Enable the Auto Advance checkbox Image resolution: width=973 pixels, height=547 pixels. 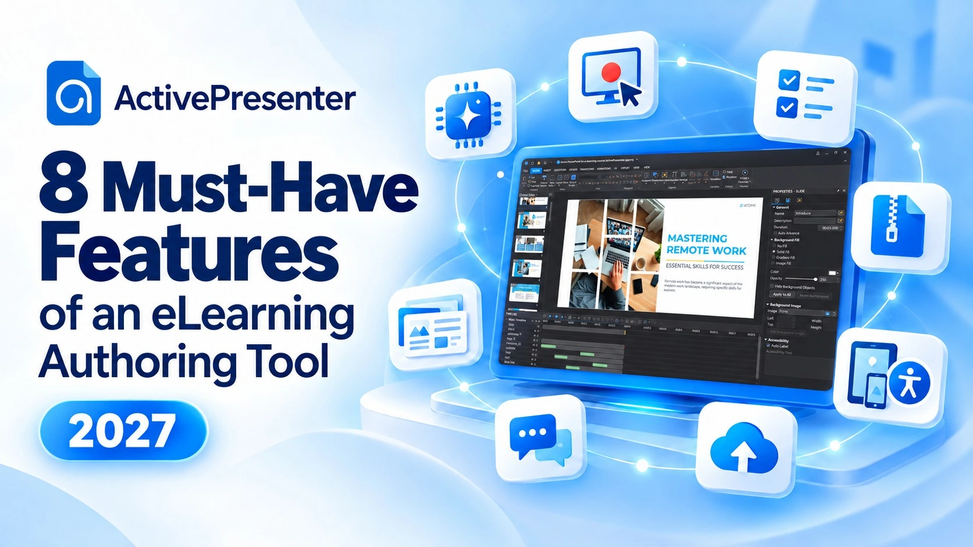pos(775,233)
